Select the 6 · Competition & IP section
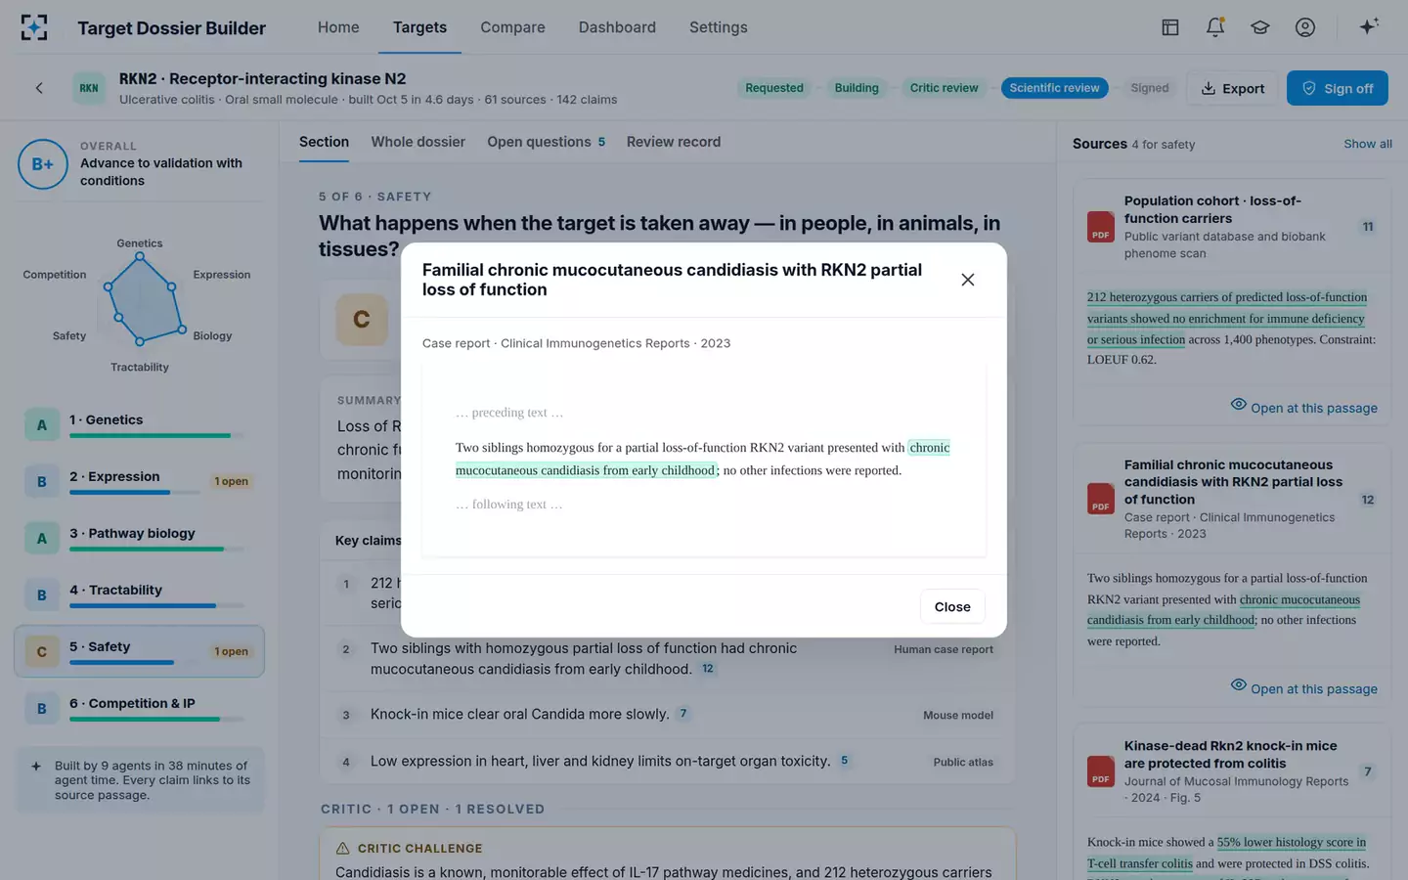 (x=139, y=708)
